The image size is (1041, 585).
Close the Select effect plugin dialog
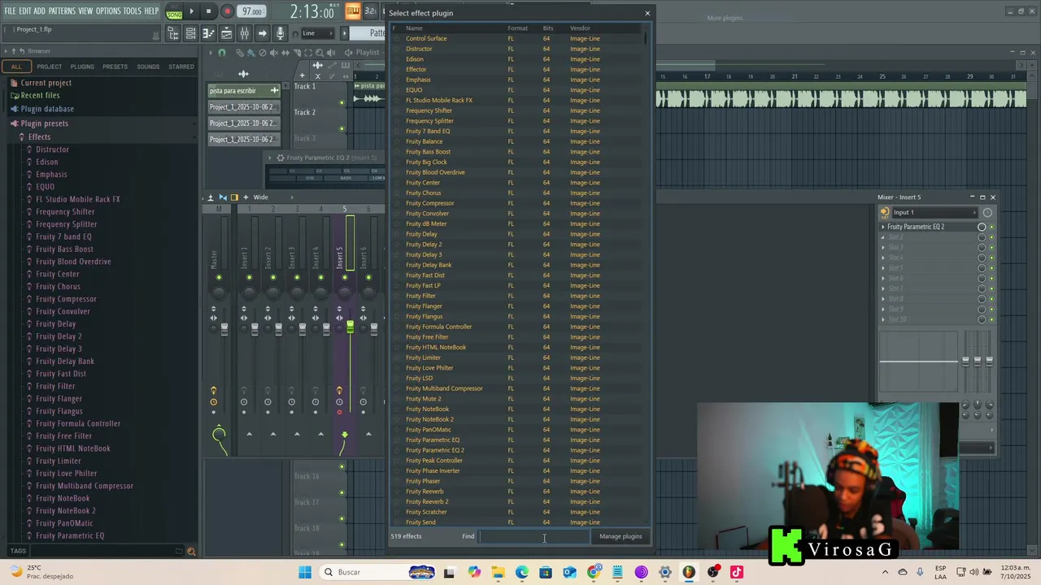coord(647,13)
